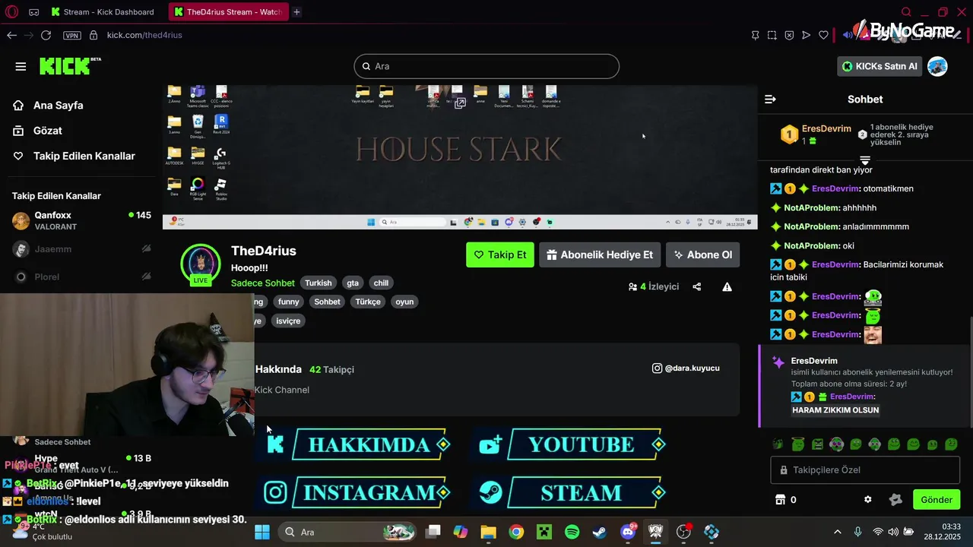Click the Kick logo
The width and height of the screenshot is (973, 547).
[x=69, y=66]
